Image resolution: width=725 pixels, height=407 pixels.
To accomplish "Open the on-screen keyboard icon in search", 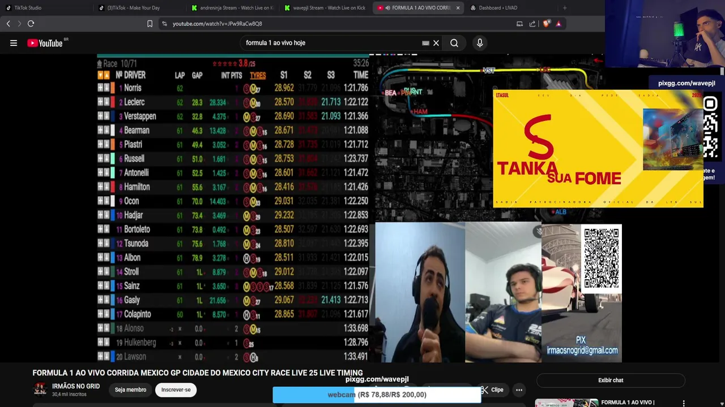I will [x=425, y=43].
